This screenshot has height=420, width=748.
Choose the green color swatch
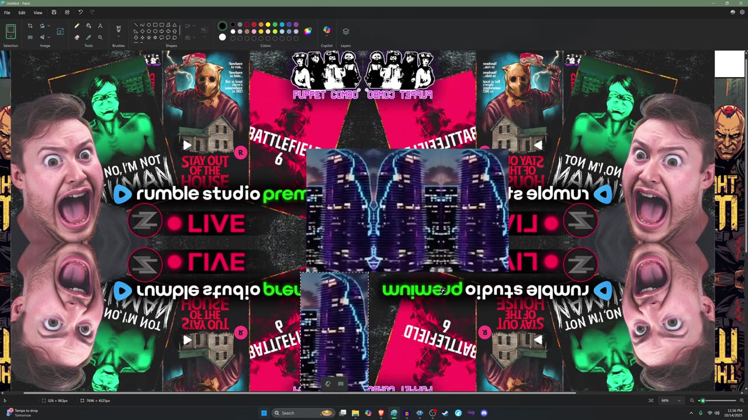tap(275, 24)
